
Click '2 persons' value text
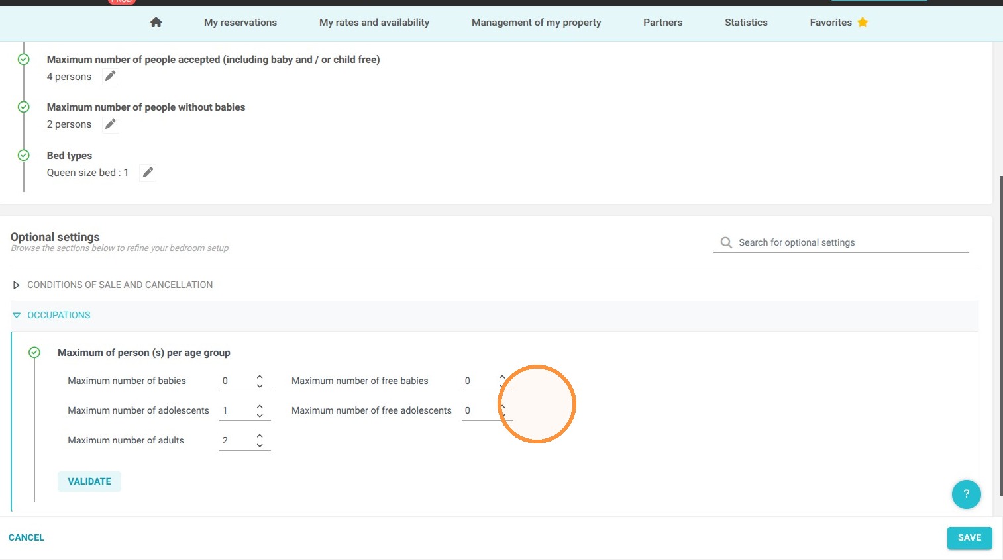coord(69,124)
